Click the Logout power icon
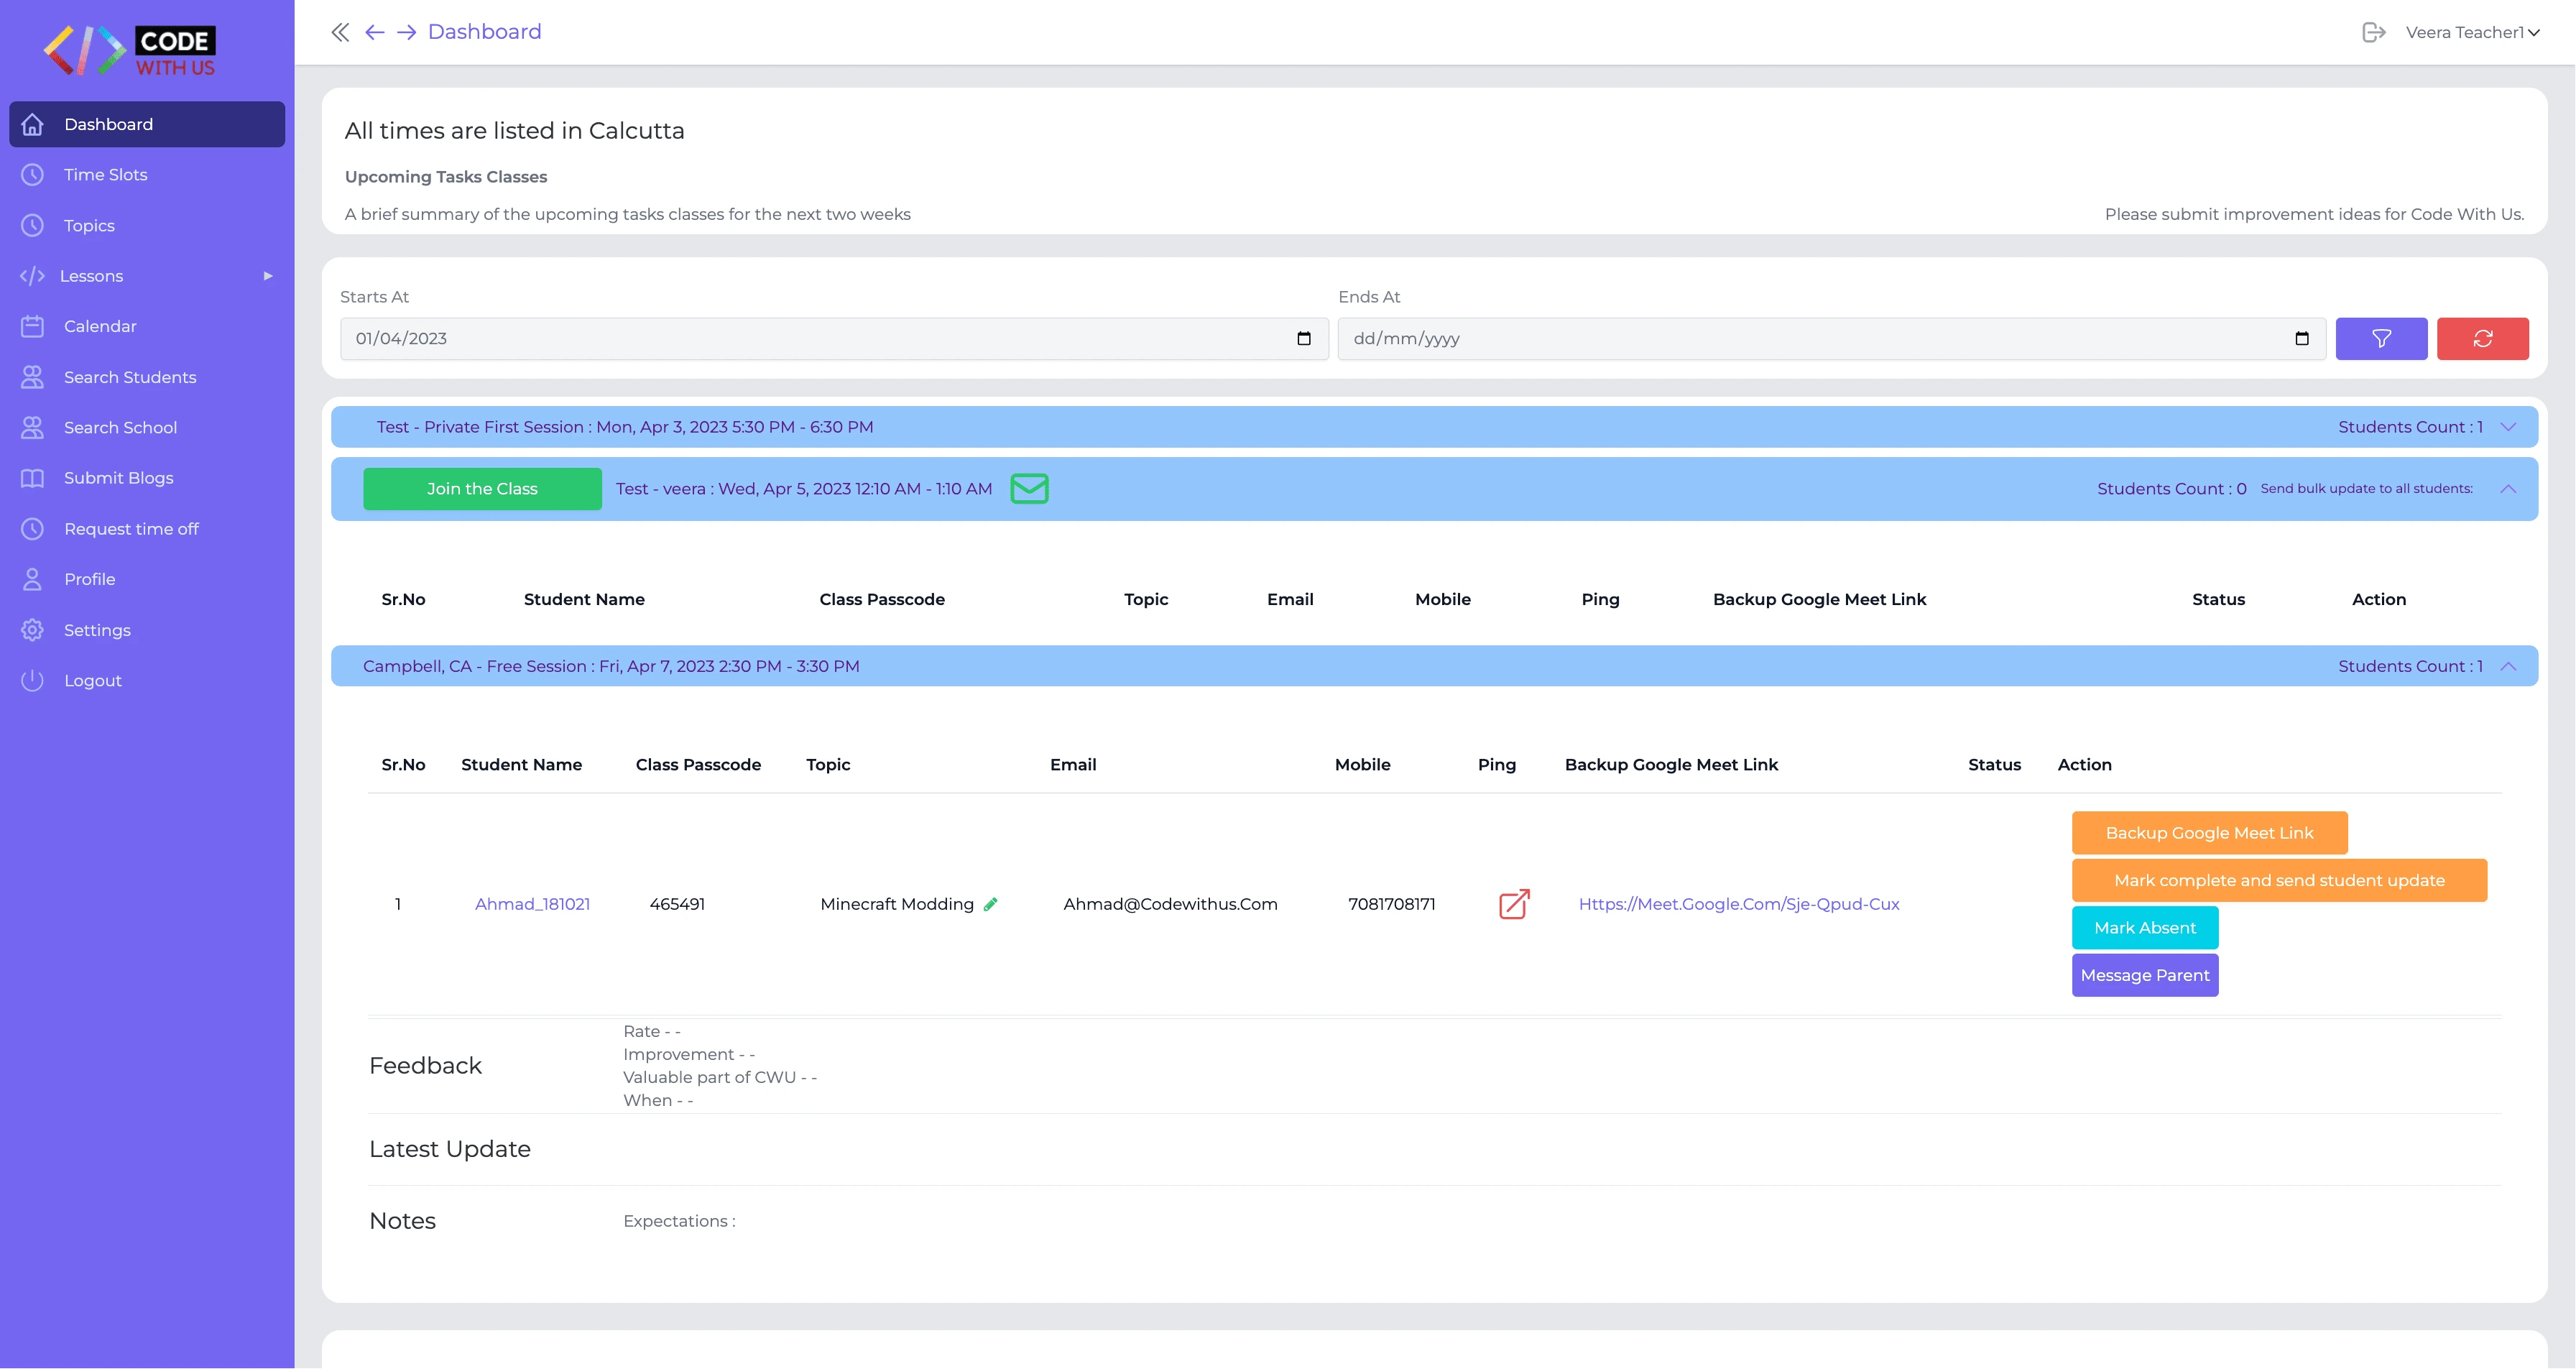The height and width of the screenshot is (1369, 2576). 33,680
